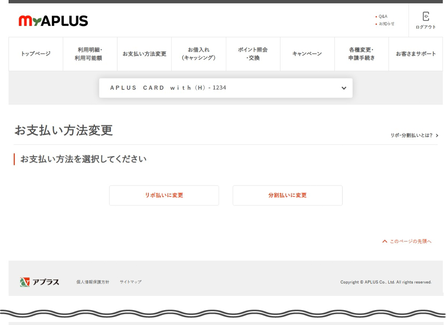Go to トップページ in navigation
The width and height of the screenshot is (447, 325).
pyautogui.click(x=35, y=54)
